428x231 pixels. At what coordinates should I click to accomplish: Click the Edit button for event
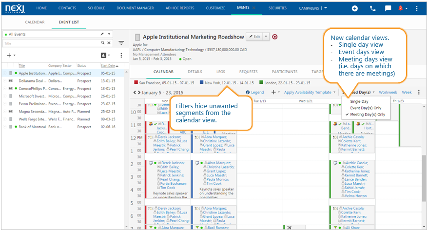254,37
